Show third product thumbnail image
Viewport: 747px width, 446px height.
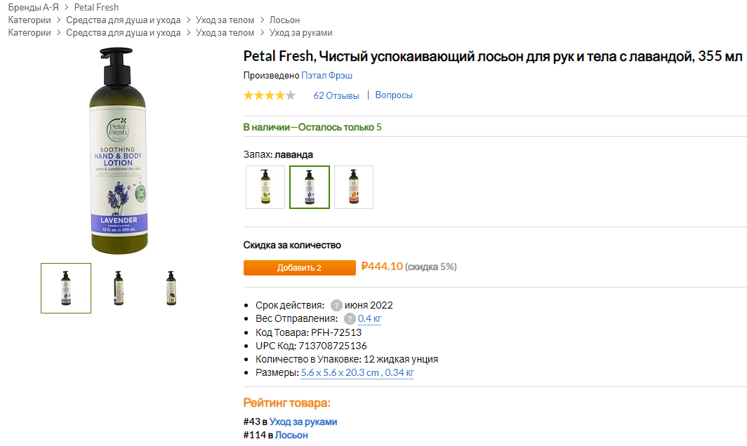[171, 288]
